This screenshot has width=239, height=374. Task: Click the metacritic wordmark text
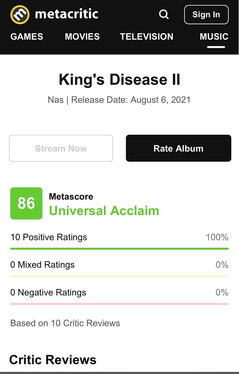click(x=67, y=14)
